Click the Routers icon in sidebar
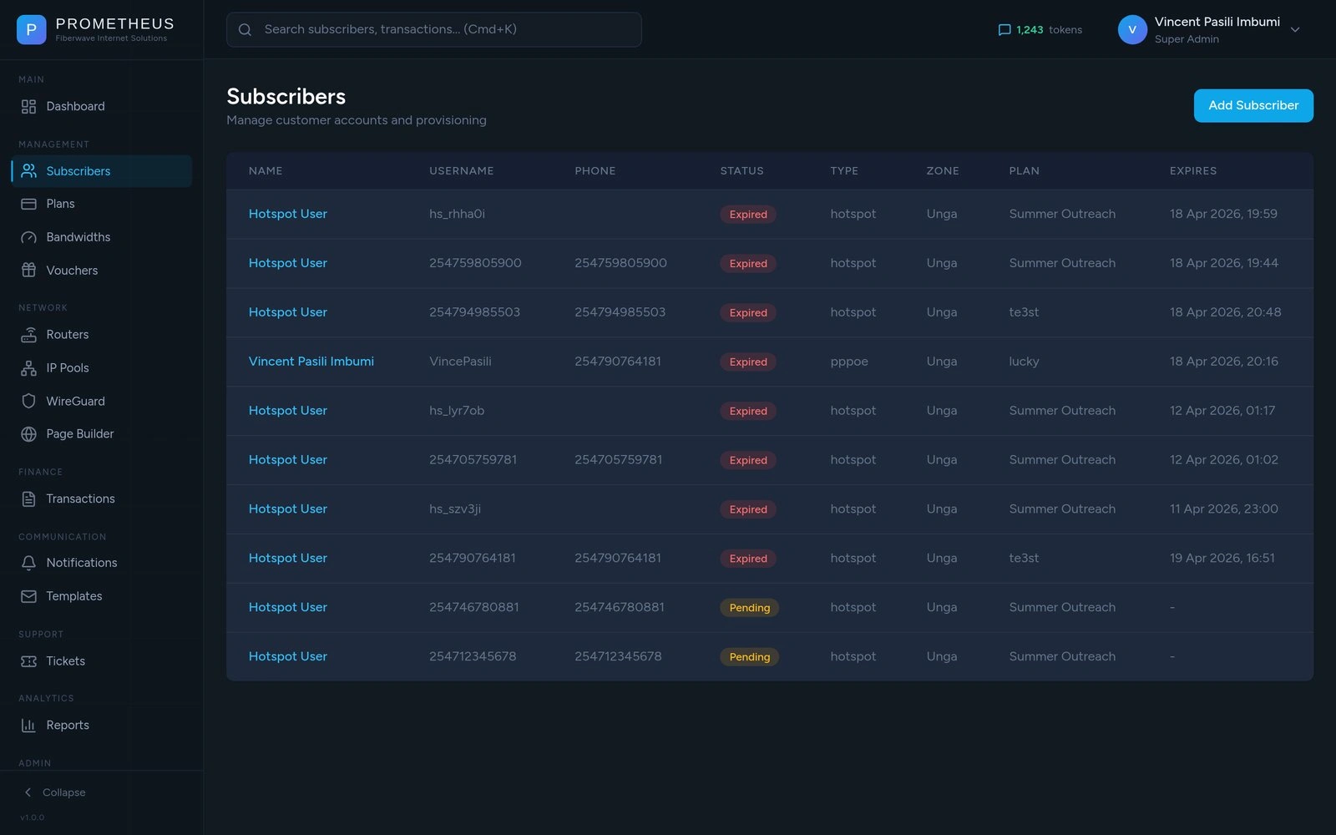Screen dimensions: 1336x835 28,335
